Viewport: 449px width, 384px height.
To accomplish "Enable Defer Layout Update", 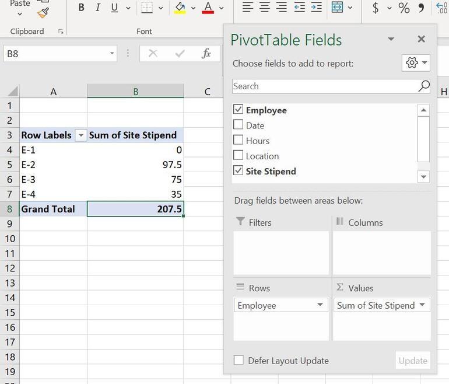I will coord(238,361).
